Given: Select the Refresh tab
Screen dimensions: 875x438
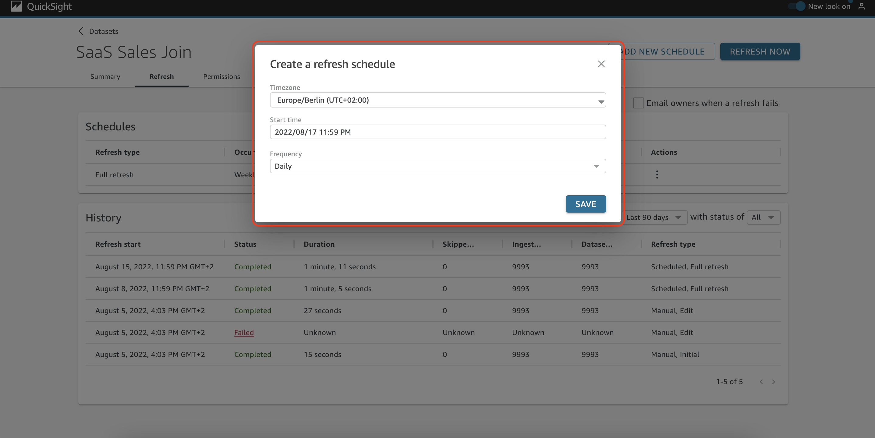Looking at the screenshot, I should coord(161,77).
